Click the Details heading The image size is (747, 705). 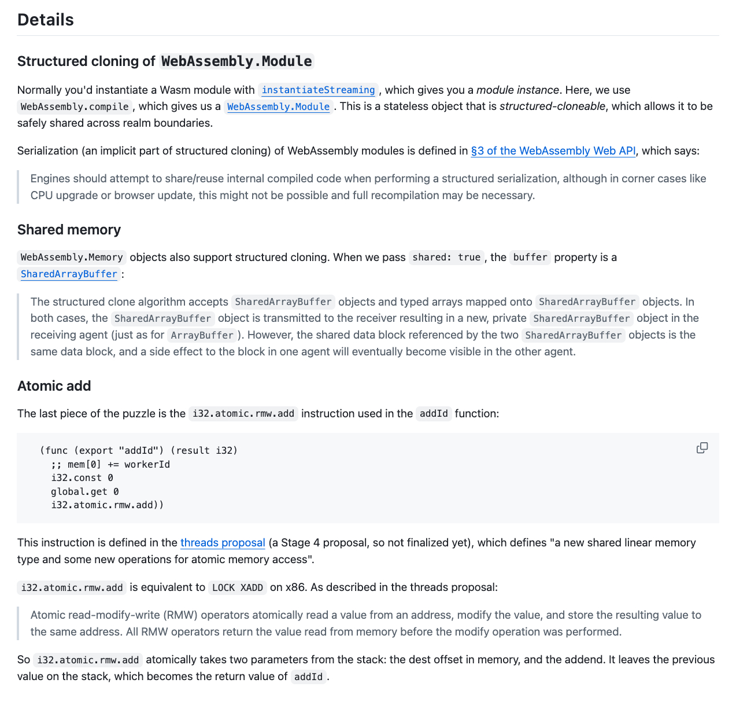(46, 20)
